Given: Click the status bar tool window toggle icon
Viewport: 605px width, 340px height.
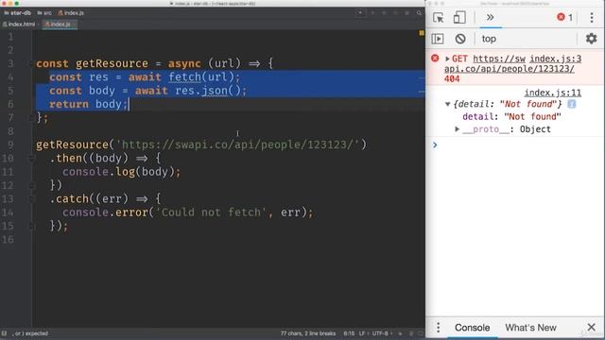Looking at the screenshot, I should [x=4, y=333].
